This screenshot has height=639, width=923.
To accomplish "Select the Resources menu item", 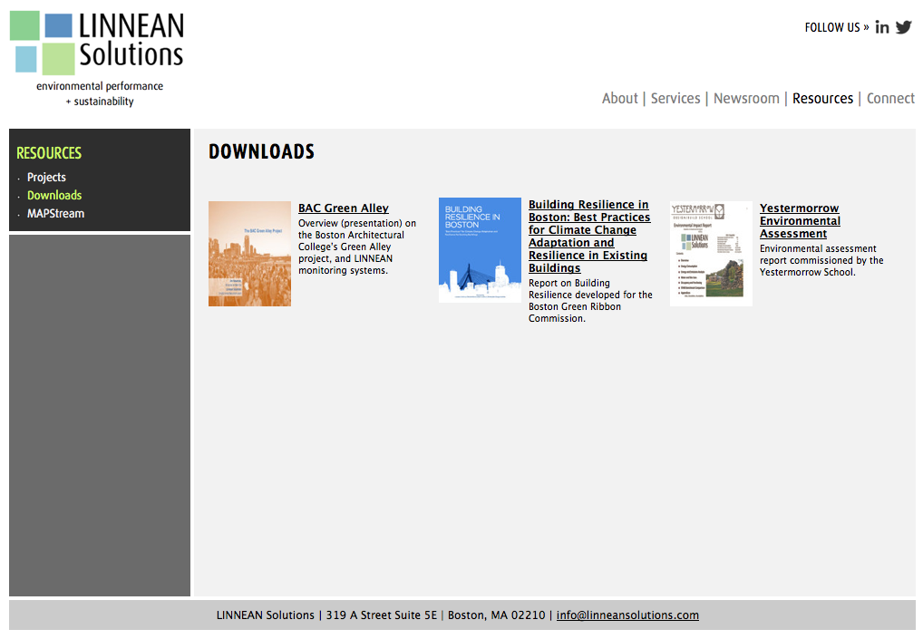I will pyautogui.click(x=822, y=98).
